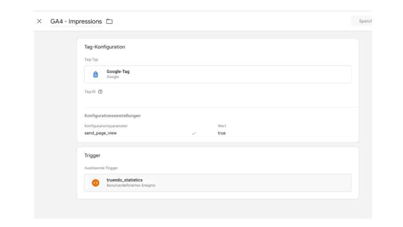Click the Trigger section heading
The width and height of the screenshot is (403, 227).
click(92, 155)
